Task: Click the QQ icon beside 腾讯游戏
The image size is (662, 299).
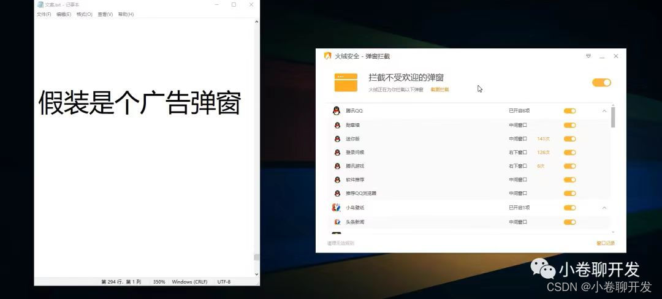Action: point(337,166)
